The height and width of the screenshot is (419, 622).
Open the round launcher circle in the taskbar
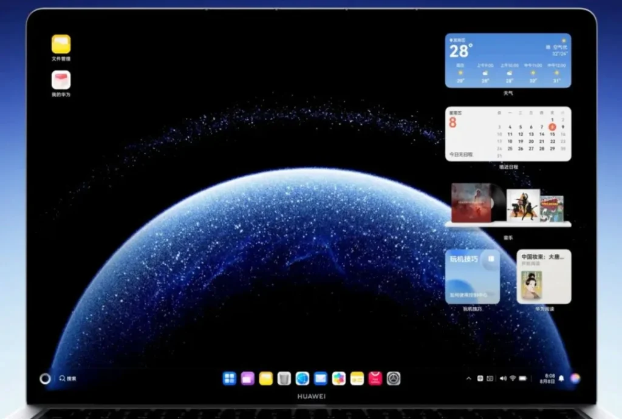[45, 378]
